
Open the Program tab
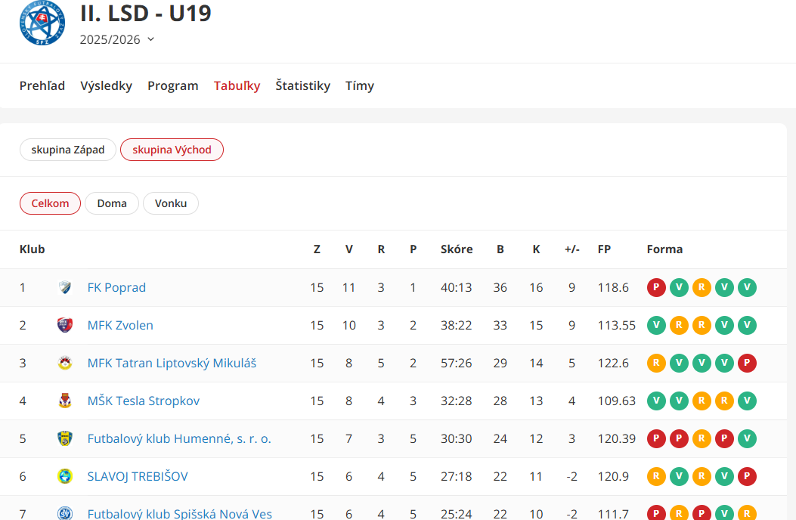(172, 85)
